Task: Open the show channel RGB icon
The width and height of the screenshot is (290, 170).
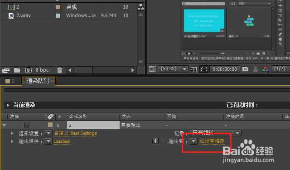Action: coord(266,69)
